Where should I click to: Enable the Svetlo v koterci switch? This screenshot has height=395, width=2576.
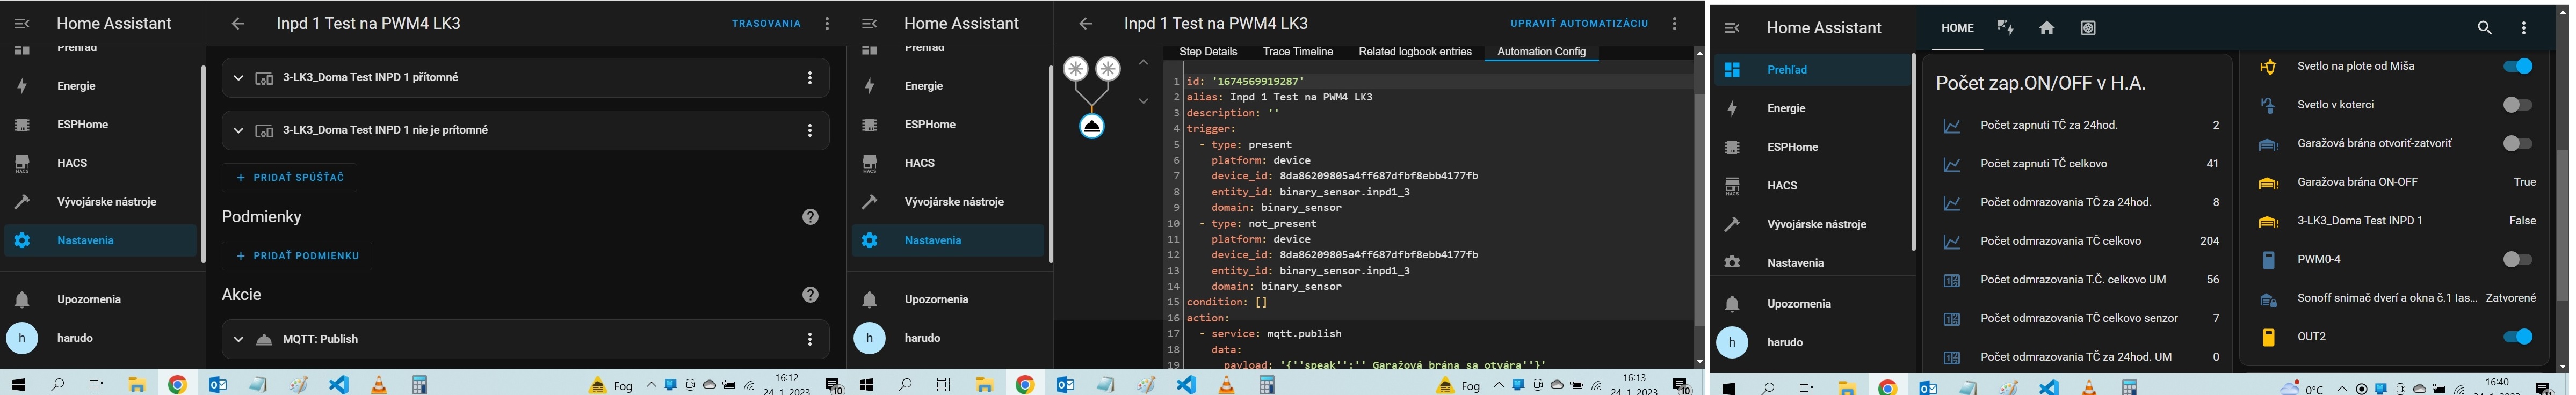coord(2516,105)
